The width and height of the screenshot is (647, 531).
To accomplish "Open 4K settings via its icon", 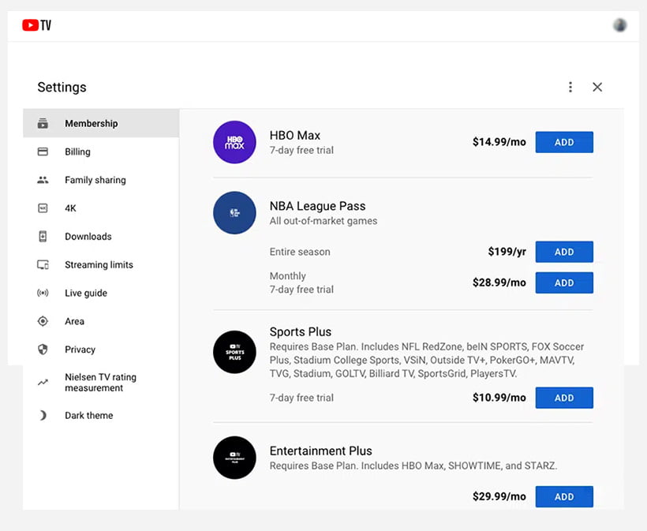I will 45,208.
